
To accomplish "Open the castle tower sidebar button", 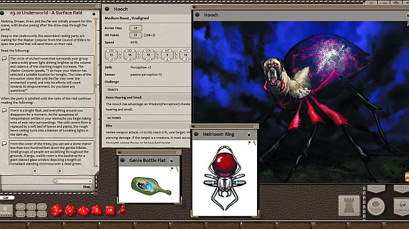I will (349, 206).
